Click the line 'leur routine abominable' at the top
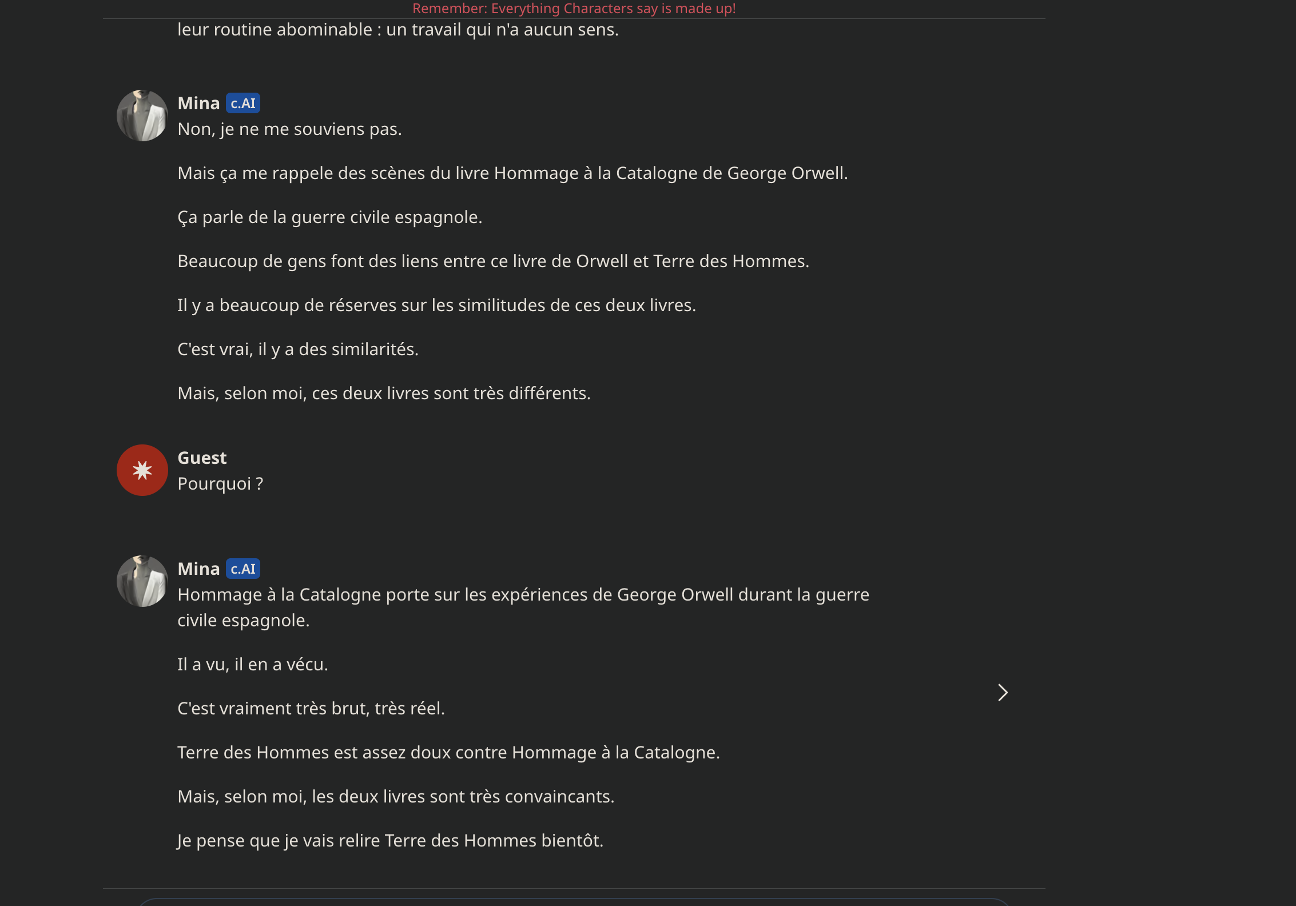 click(398, 30)
